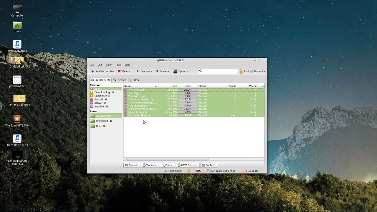Select the LEGO (6) label folder
Viewport: 377px width, 212px height.
click(x=106, y=126)
